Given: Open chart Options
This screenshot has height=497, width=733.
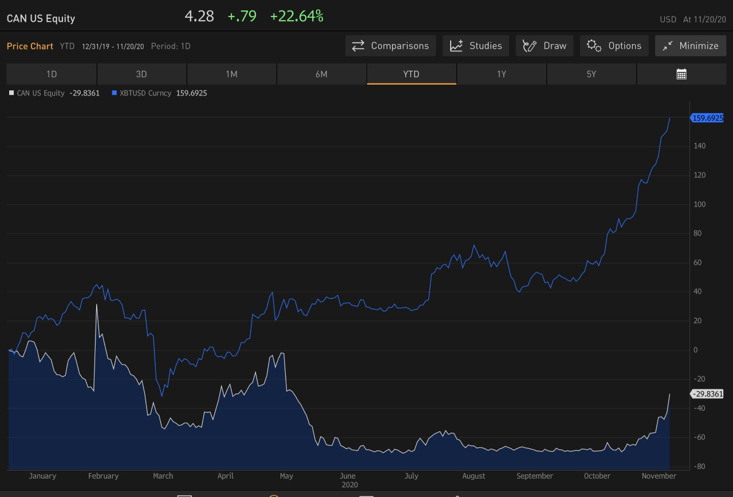Looking at the screenshot, I should 614,46.
